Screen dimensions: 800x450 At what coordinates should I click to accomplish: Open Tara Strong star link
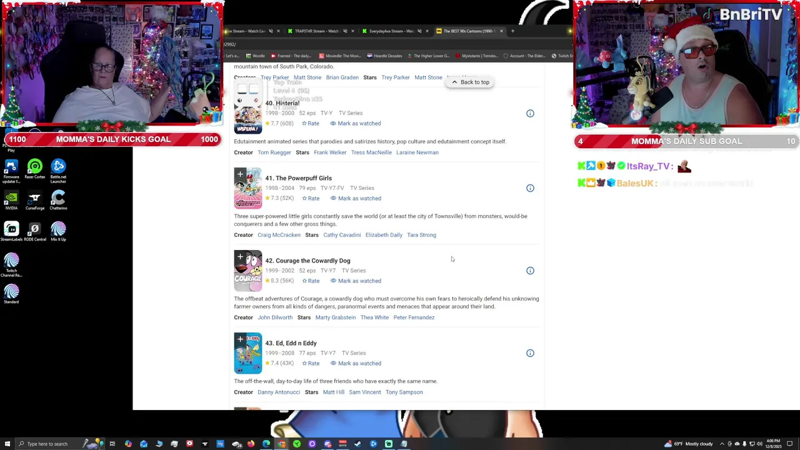tap(421, 235)
